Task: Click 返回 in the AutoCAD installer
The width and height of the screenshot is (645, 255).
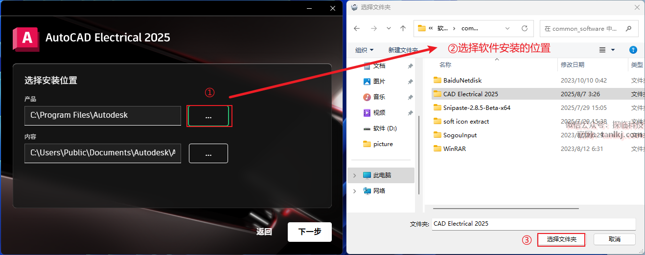Action: tap(264, 232)
